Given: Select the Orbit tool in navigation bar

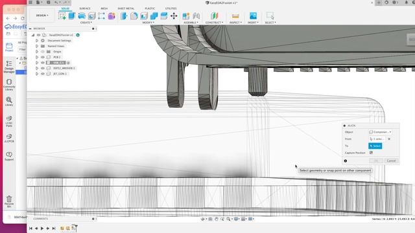Looking at the screenshot, I should [x=203, y=219].
